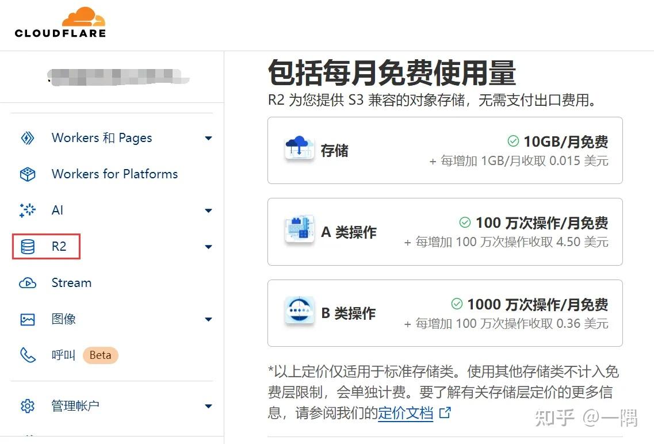Select Stream in the sidebar menu
Screen dimensions: 654x444
[x=71, y=282]
